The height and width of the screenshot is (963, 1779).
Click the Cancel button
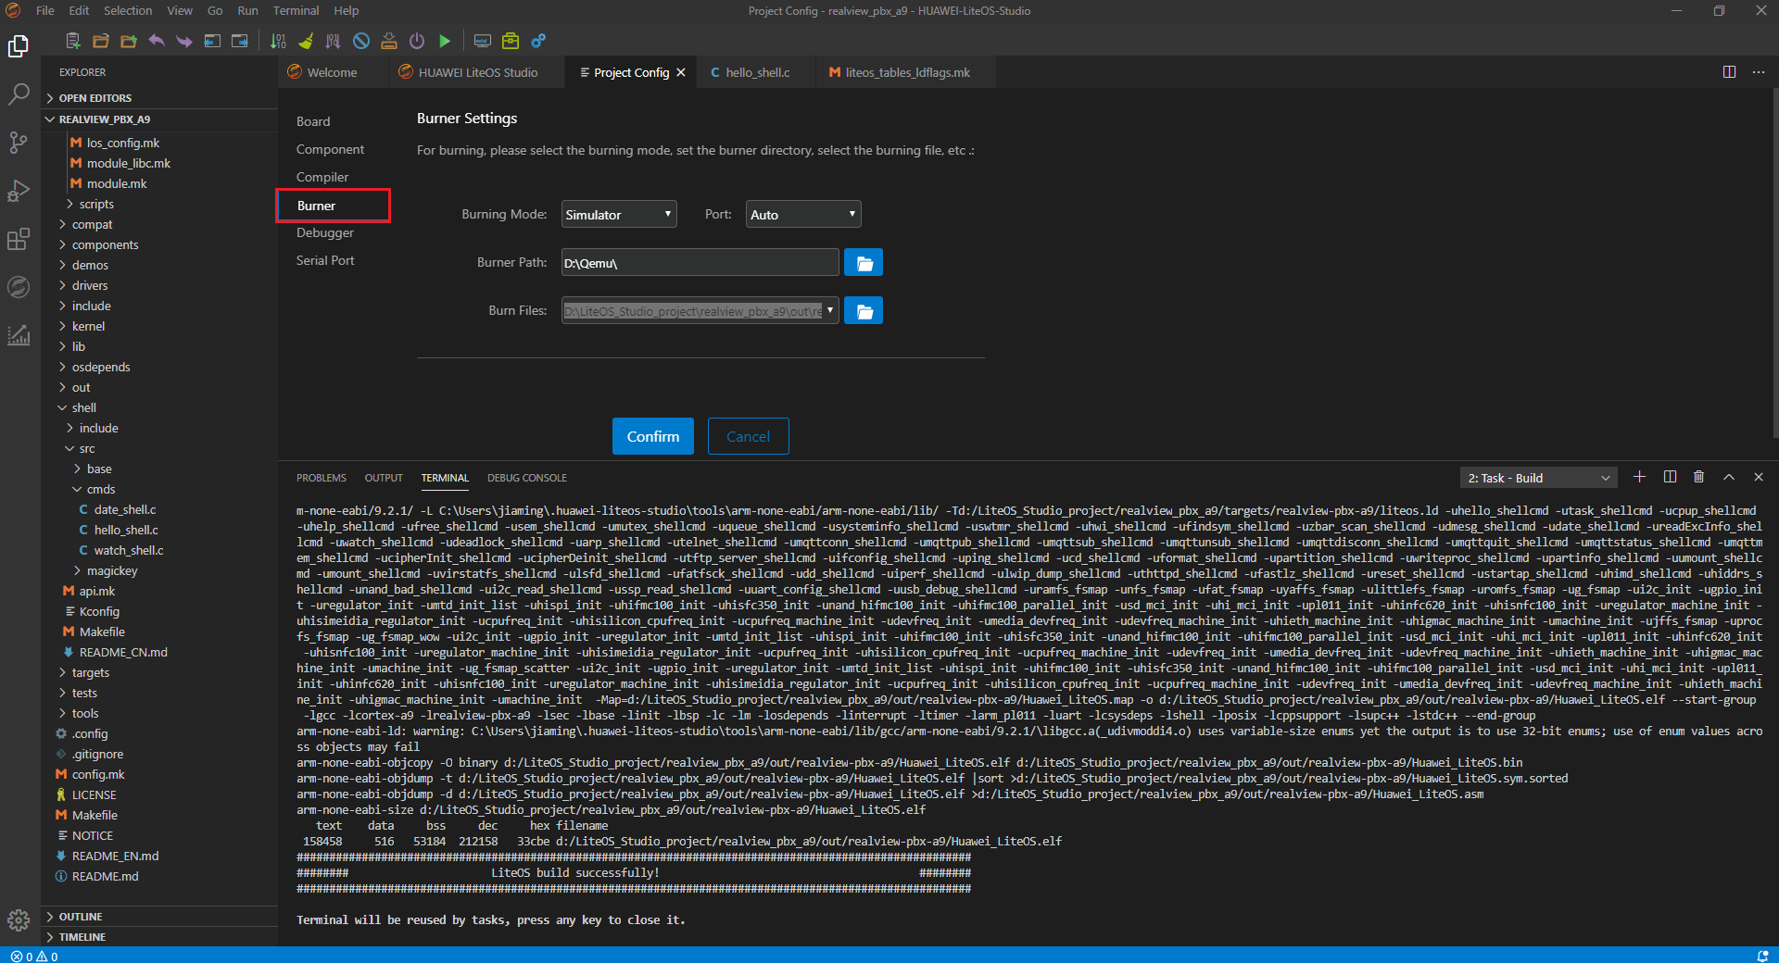point(749,436)
